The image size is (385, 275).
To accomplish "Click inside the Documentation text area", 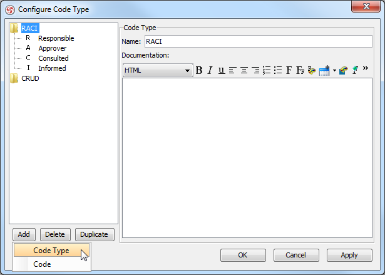I will (x=247, y=158).
